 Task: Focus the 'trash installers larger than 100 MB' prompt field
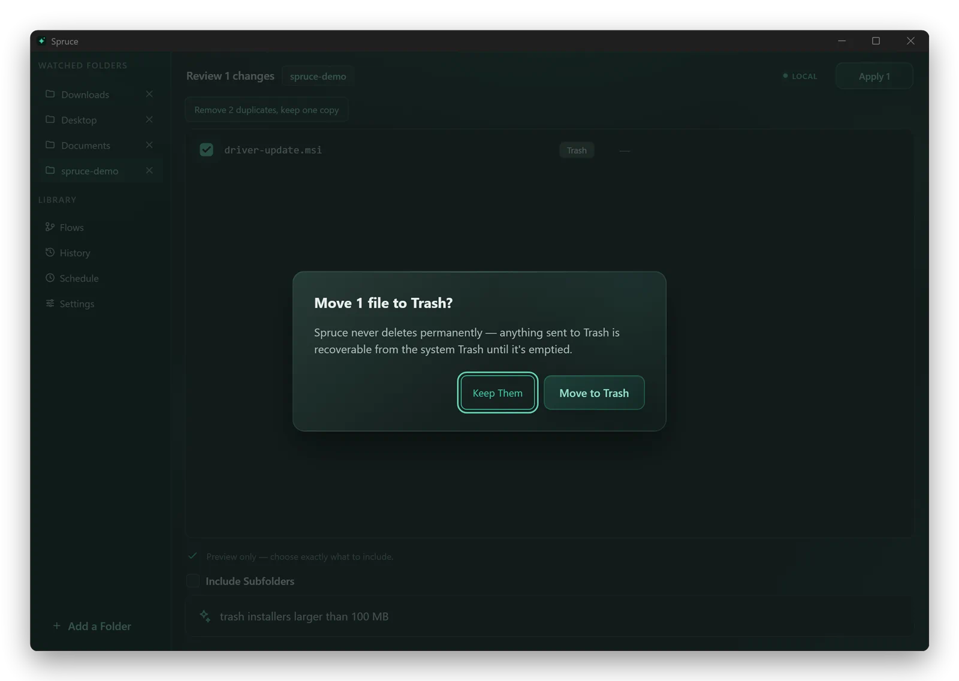click(x=549, y=616)
